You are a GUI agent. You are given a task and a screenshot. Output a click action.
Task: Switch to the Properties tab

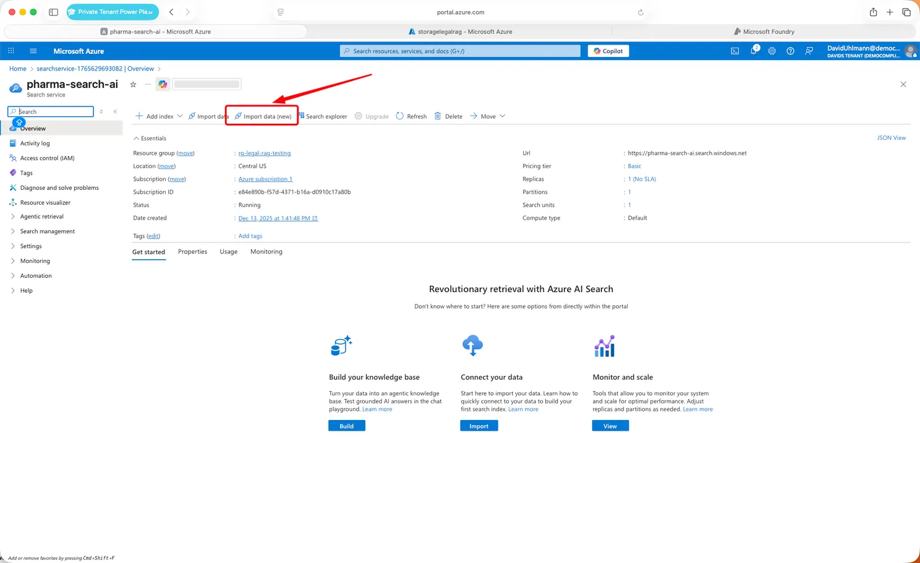coord(192,252)
